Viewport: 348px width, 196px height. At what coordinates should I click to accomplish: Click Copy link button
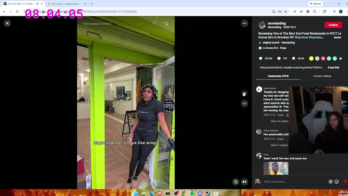tap(333, 68)
